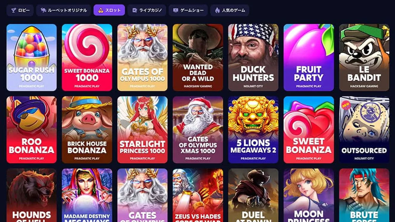Open the Sugar Rush 1000 game
Image resolution: width=395 pixels, height=222 pixels.
[32, 58]
